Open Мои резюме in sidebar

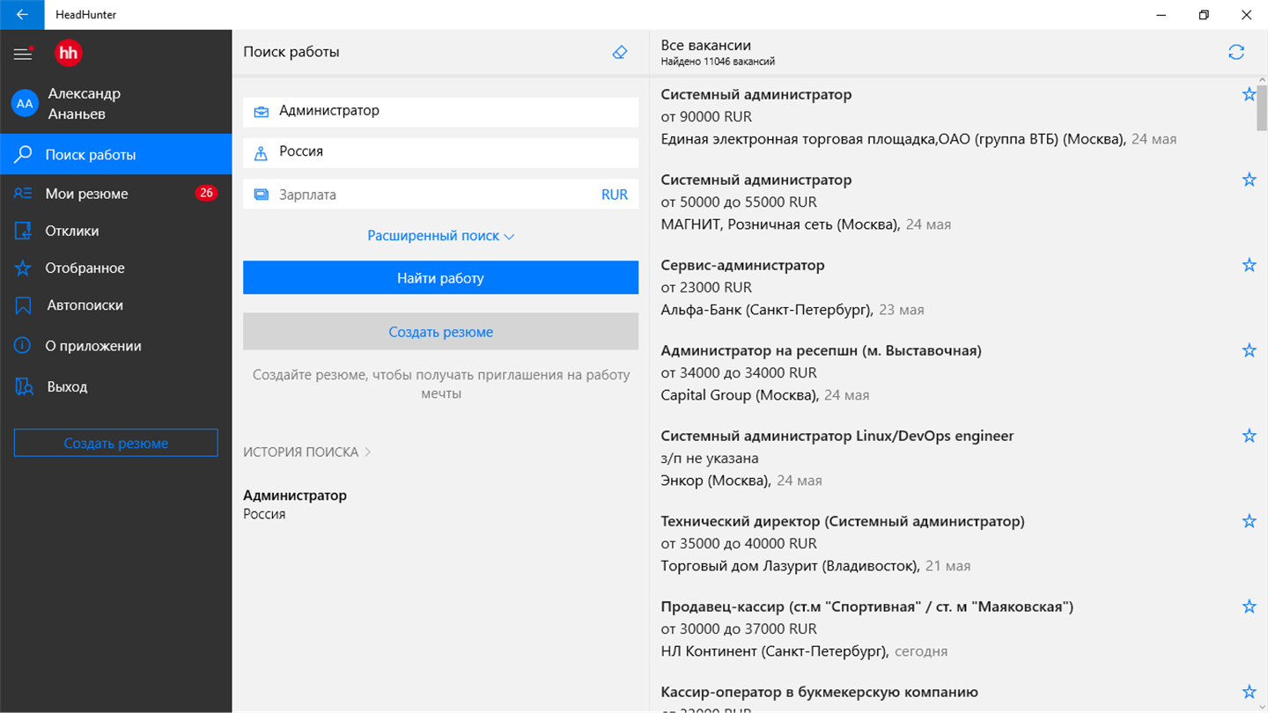point(87,194)
